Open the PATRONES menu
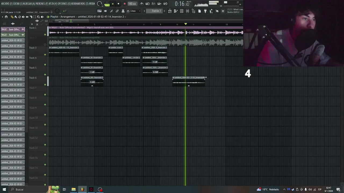 coord(42,4)
